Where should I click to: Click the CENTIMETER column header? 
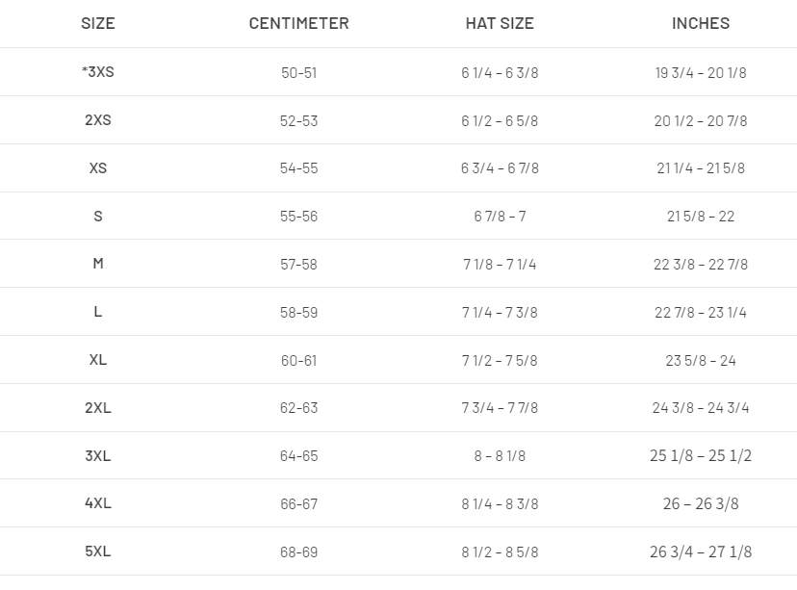(298, 23)
